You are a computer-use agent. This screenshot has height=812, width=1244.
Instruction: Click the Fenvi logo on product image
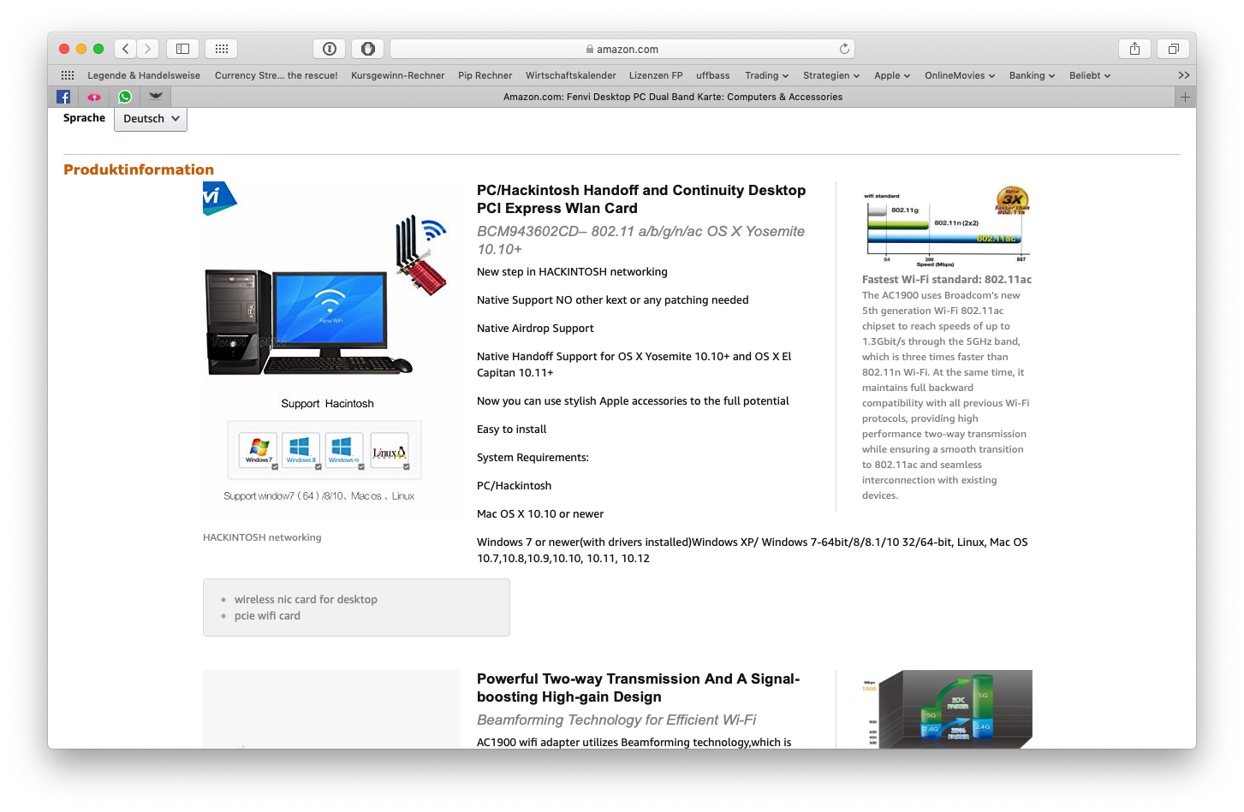click(x=219, y=199)
